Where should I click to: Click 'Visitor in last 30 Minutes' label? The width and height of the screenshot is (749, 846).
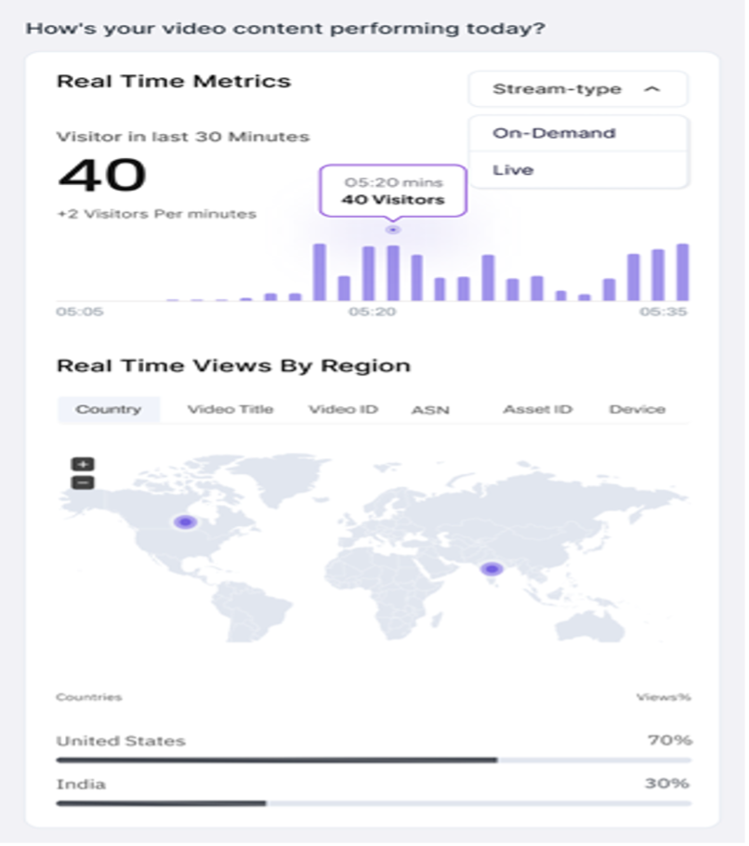point(183,137)
